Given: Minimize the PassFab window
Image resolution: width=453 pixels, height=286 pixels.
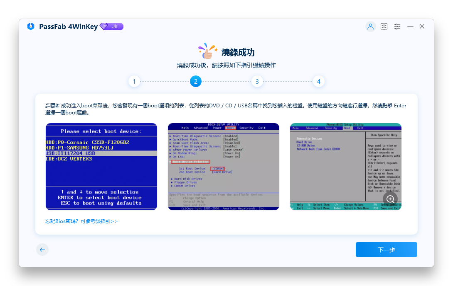Looking at the screenshot, I should [x=410, y=27].
